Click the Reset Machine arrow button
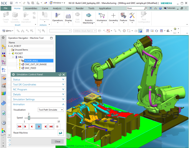The image size is (189, 148). tap(61, 133)
